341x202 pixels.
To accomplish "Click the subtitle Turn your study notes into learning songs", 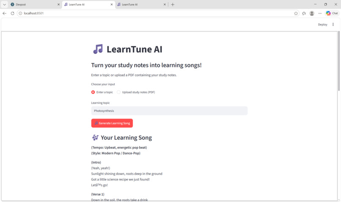I will pos(146,65).
